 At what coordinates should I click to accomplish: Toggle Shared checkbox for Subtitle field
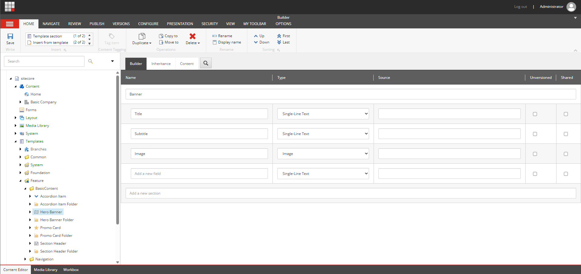tap(566, 134)
